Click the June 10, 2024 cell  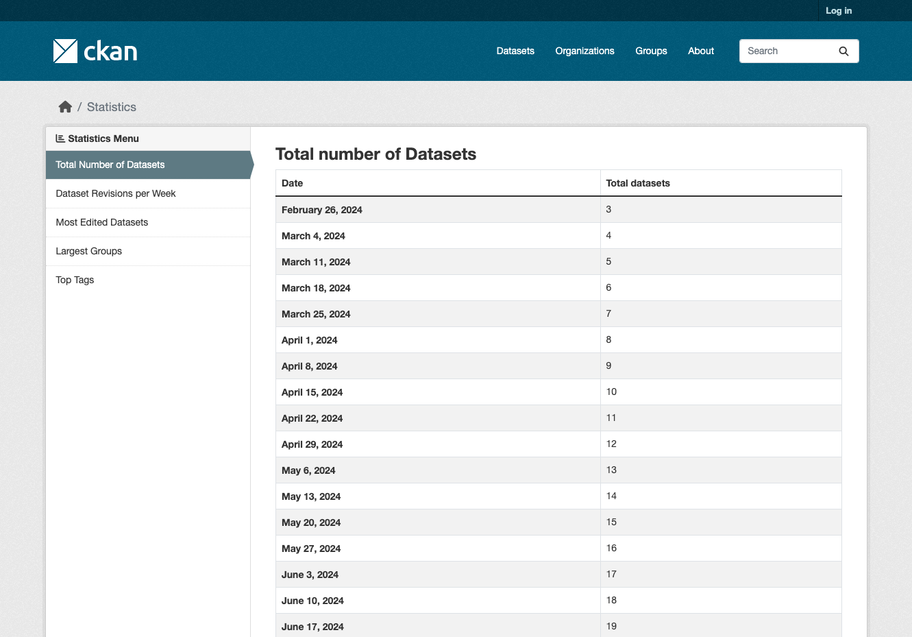tap(438, 601)
